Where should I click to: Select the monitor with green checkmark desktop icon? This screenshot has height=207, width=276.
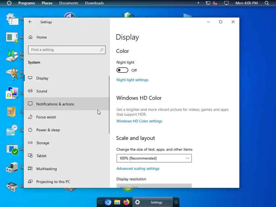[12, 150]
